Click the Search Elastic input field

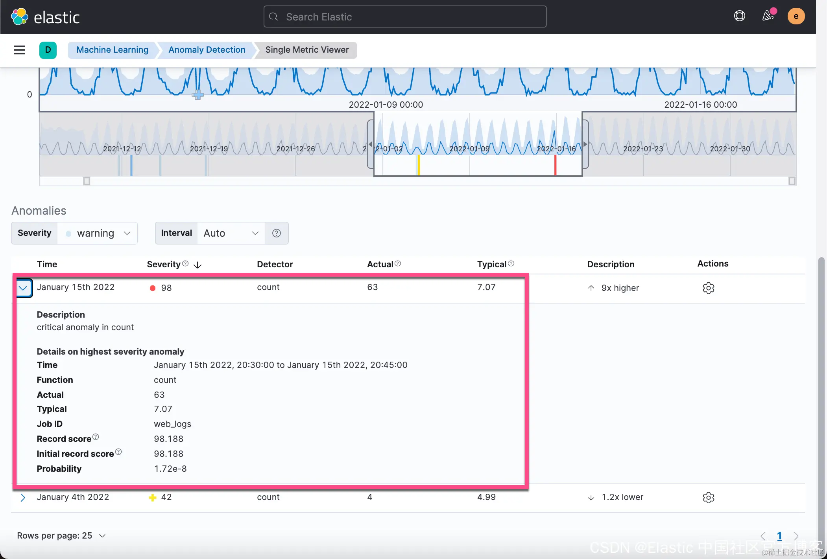[x=405, y=17]
